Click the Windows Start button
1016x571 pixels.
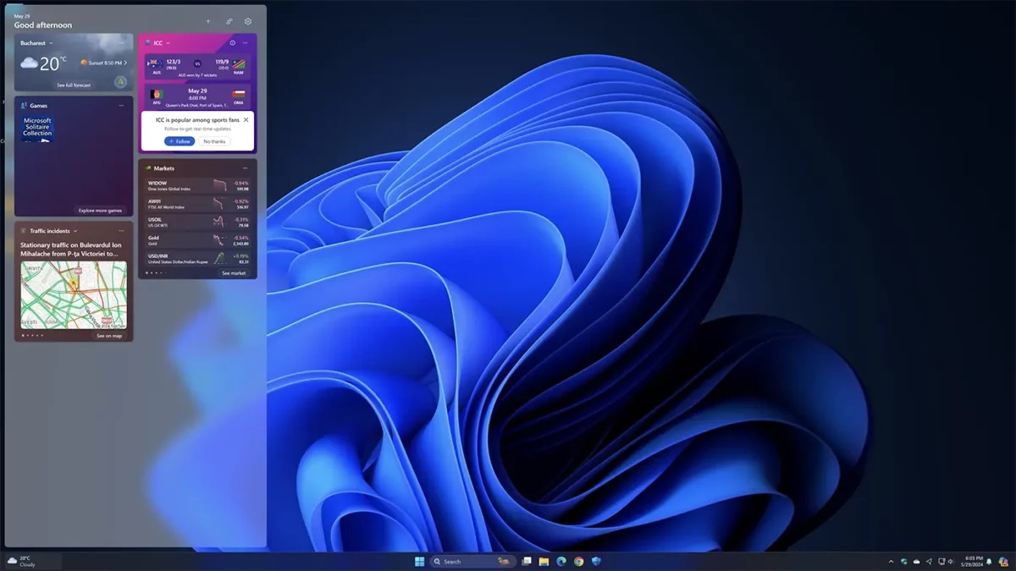[x=419, y=561]
